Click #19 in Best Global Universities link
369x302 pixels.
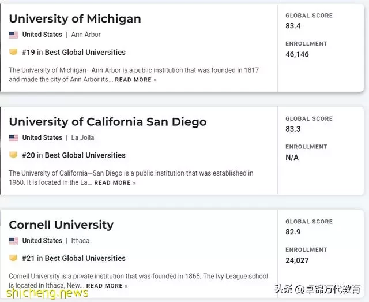click(74, 52)
